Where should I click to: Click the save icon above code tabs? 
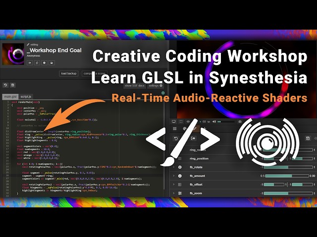point(12,85)
